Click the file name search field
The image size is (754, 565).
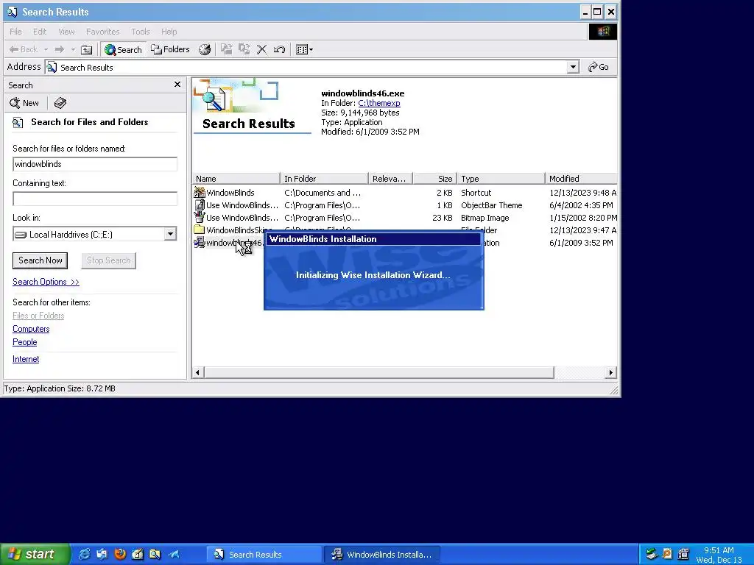click(95, 164)
